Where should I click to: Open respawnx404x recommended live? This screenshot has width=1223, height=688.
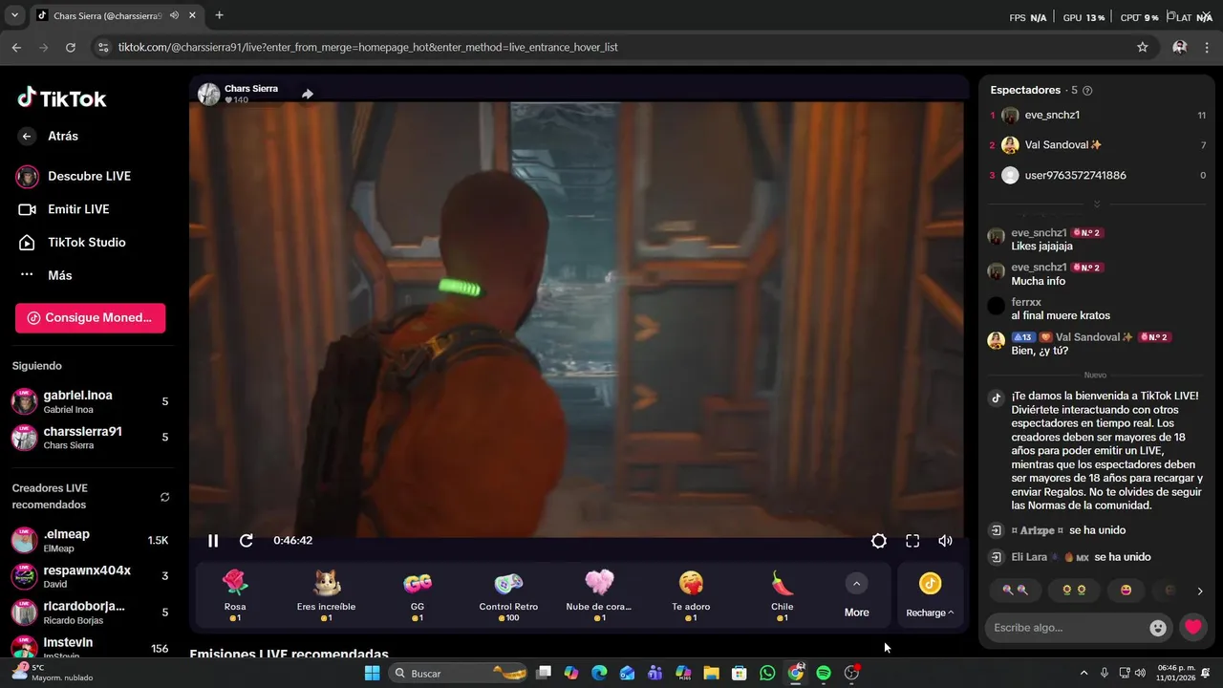91,576
